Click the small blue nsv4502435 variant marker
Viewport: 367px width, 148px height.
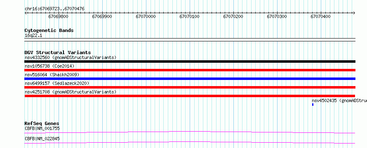(x=313, y=105)
